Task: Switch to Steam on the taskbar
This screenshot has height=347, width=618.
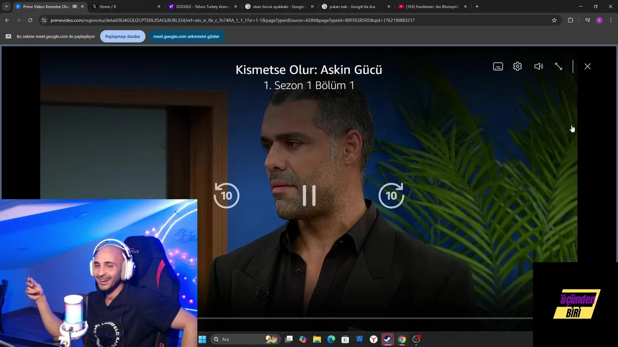Action: 388,339
